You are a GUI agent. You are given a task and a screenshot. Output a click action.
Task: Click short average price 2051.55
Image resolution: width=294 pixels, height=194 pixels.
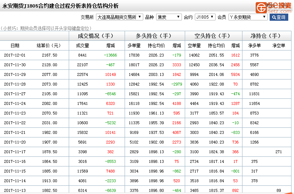coord(216,55)
